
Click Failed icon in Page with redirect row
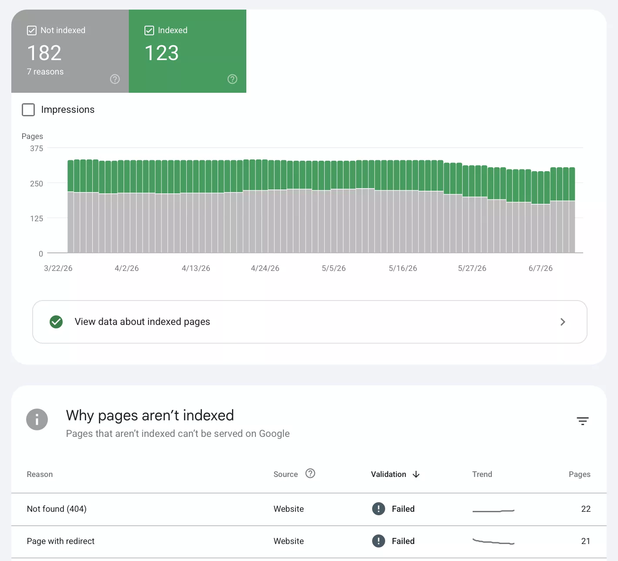379,541
